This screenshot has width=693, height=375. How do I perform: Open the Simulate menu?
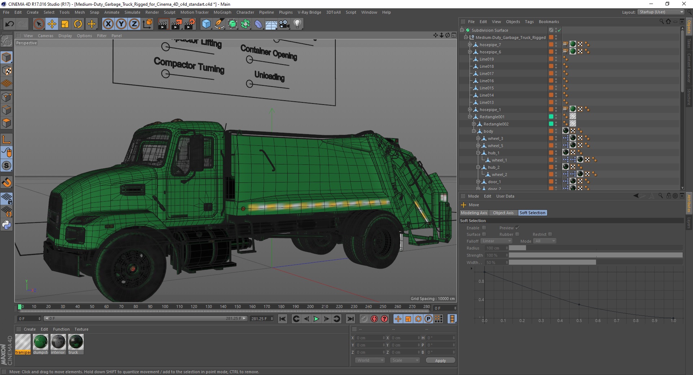[x=132, y=12]
